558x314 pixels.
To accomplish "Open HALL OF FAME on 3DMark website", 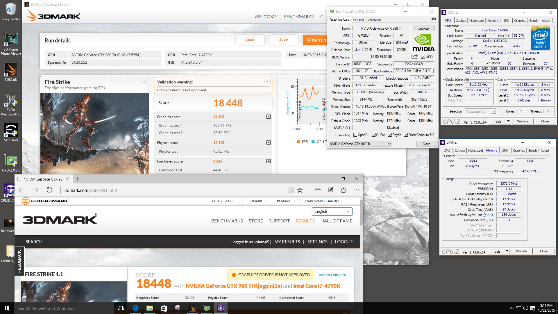I will coord(336,221).
